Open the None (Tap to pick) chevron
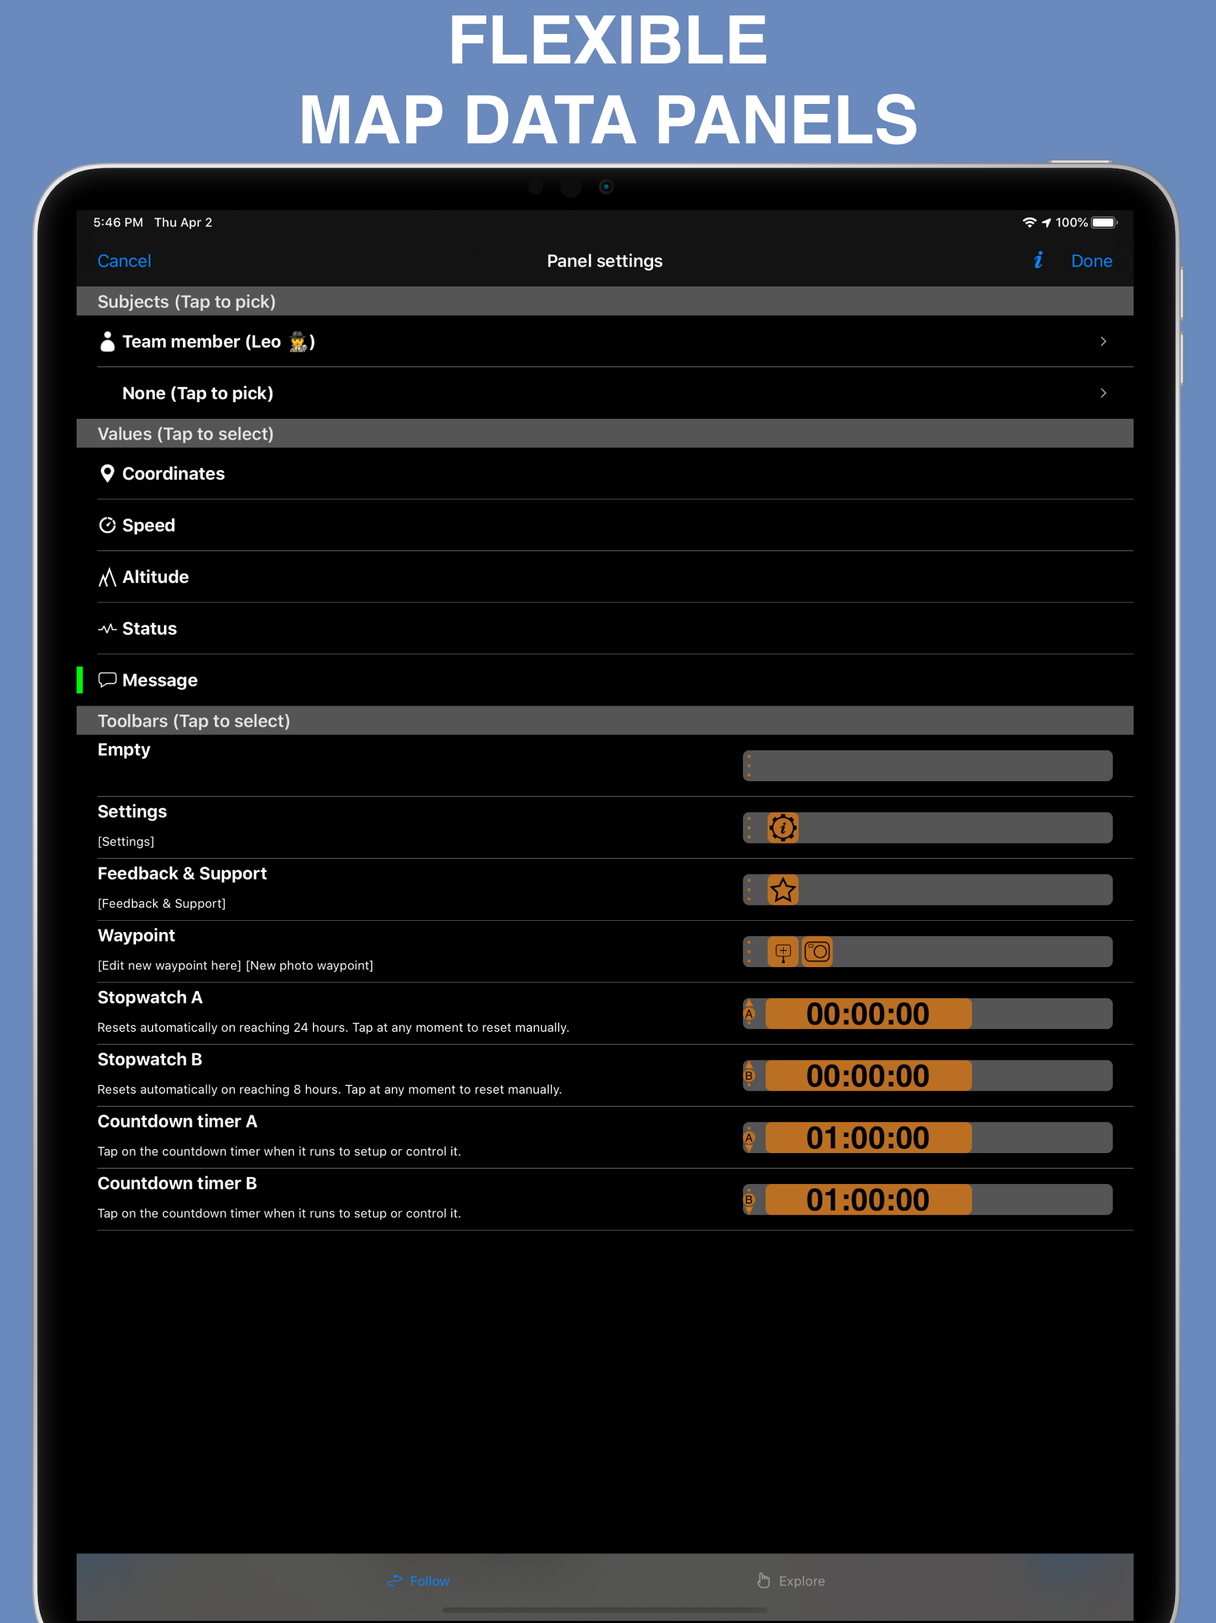The image size is (1216, 1623). point(1103,393)
